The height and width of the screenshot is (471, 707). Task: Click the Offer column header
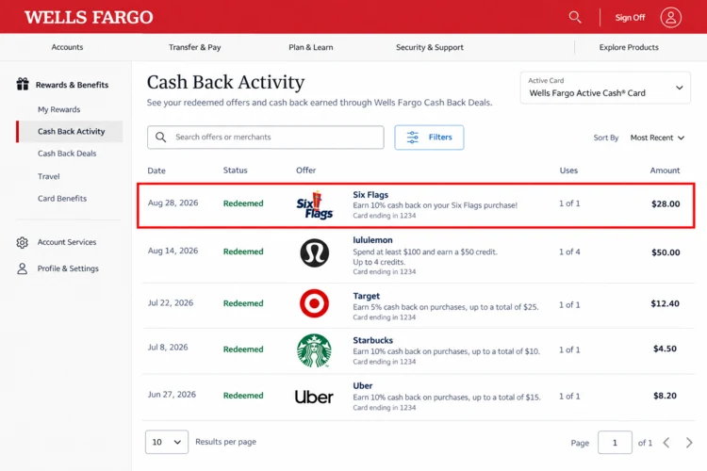pyautogui.click(x=305, y=170)
